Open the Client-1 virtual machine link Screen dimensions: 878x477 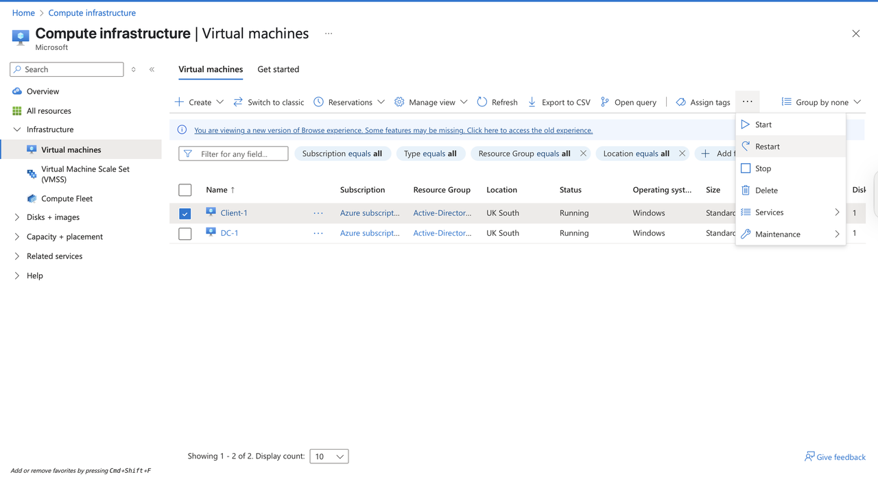coord(234,213)
